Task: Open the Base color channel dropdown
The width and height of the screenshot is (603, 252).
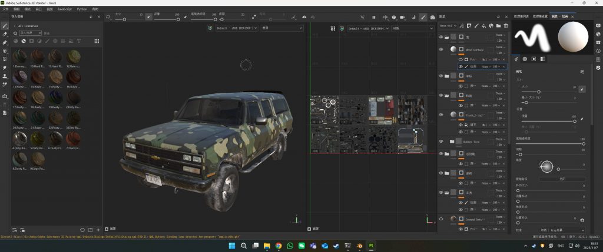Action: (449, 26)
